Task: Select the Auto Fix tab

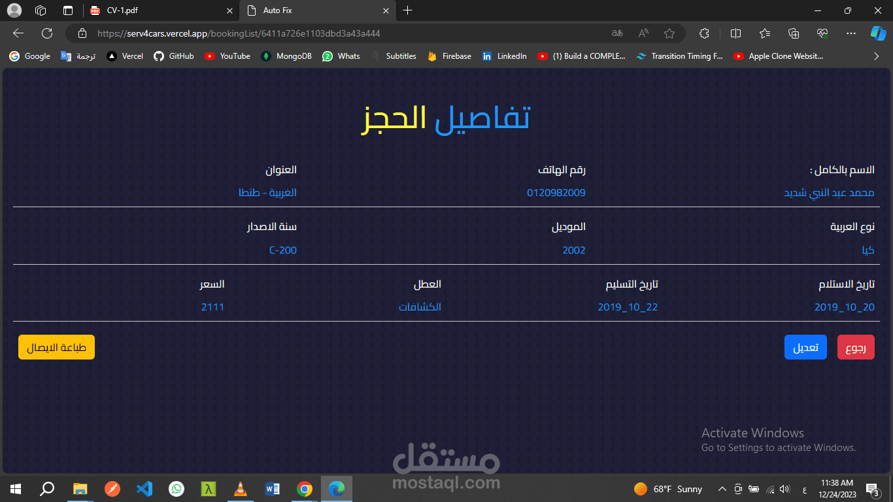Action: pyautogui.click(x=318, y=10)
